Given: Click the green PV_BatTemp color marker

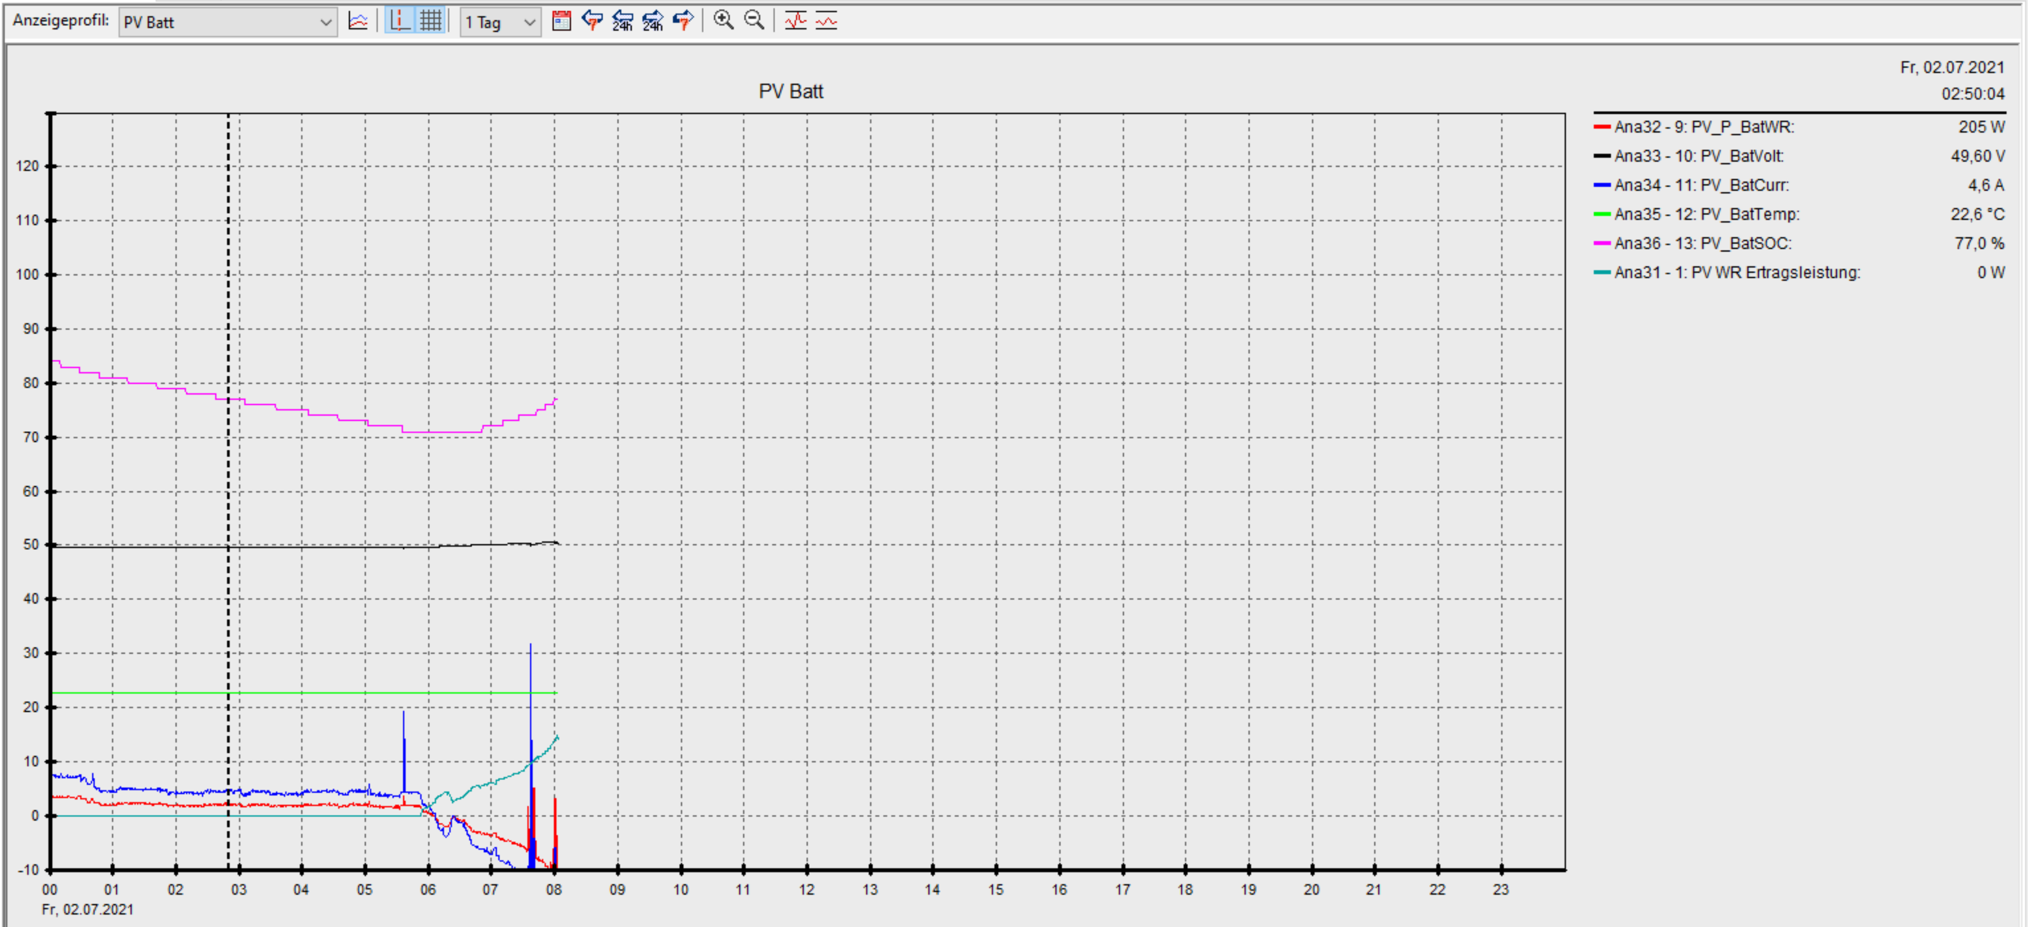Looking at the screenshot, I should click(x=1601, y=214).
